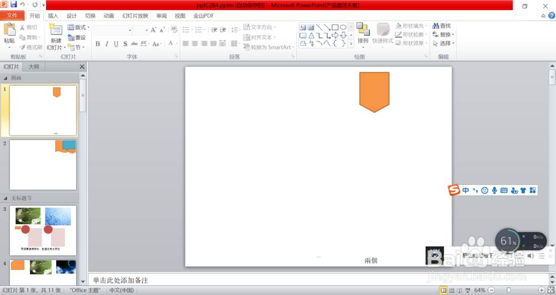Toggle Underline formatting
The image size is (556, 295).
point(116,43)
